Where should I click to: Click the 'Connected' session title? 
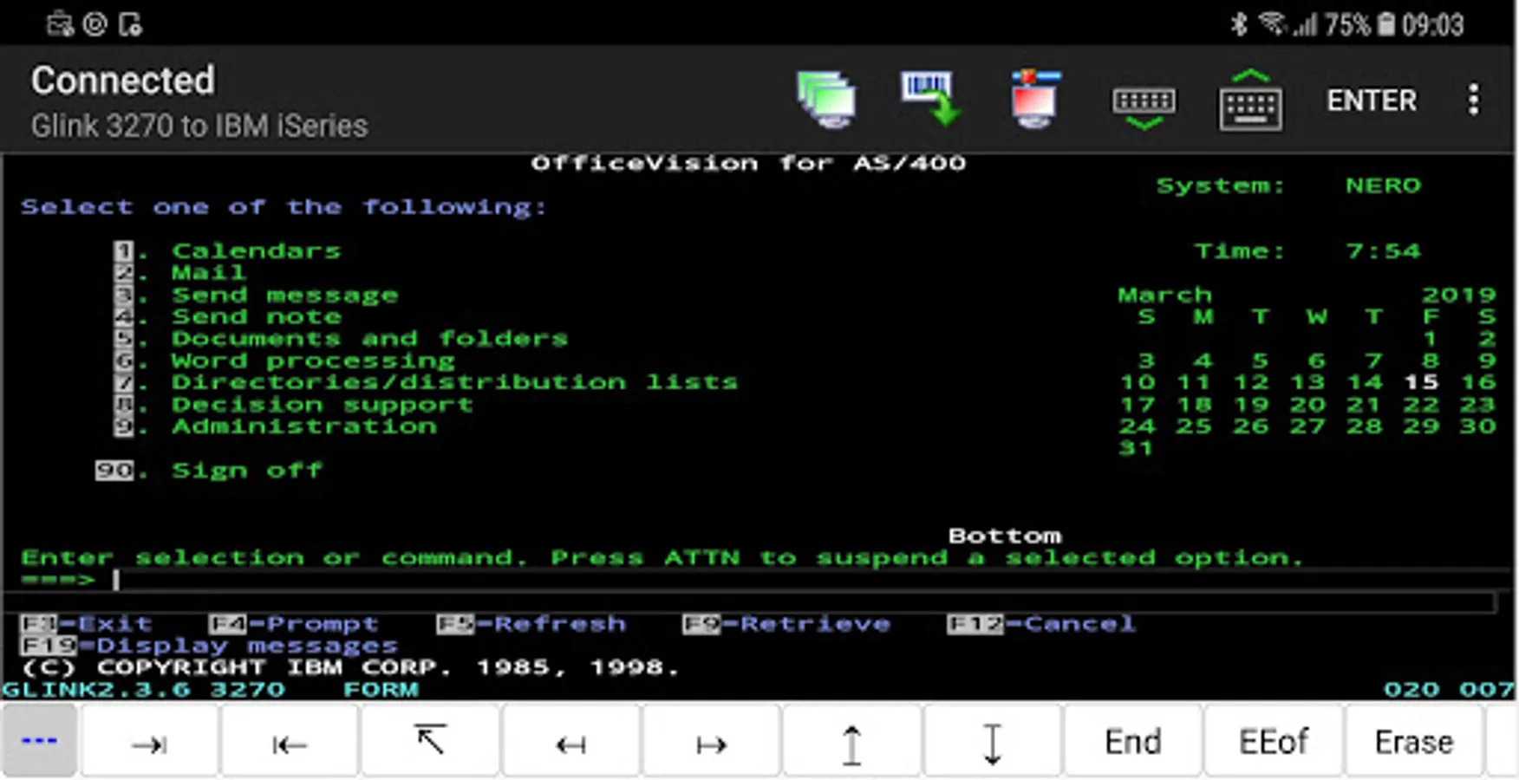123,81
